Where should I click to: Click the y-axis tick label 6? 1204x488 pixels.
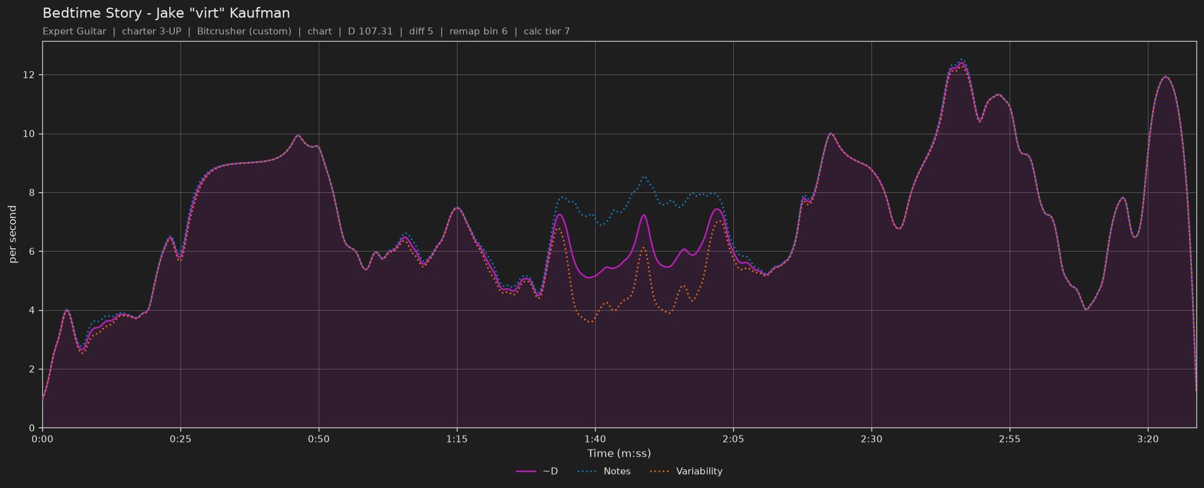click(x=33, y=252)
